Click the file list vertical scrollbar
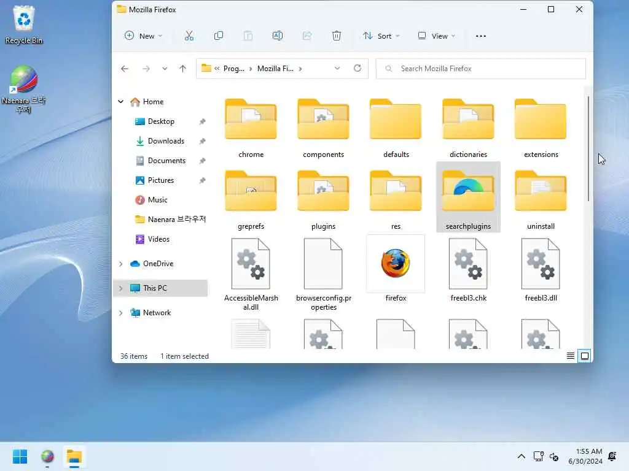The image size is (629, 471). pyautogui.click(x=588, y=148)
